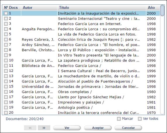Confirm with the Aceptar button

[x=98, y=128]
